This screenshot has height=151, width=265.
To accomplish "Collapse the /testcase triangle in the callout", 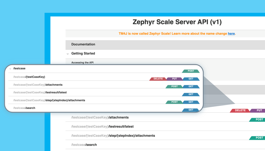I will pyautogui.click(x=10, y=69).
